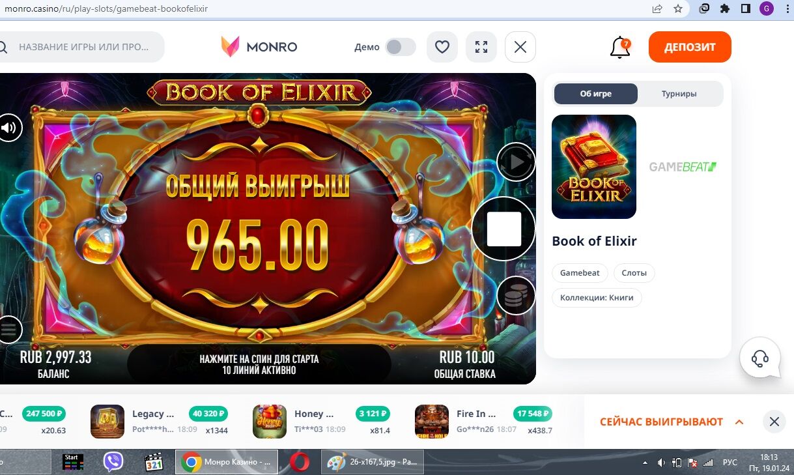Start autoplay using the play arrow button

point(516,162)
